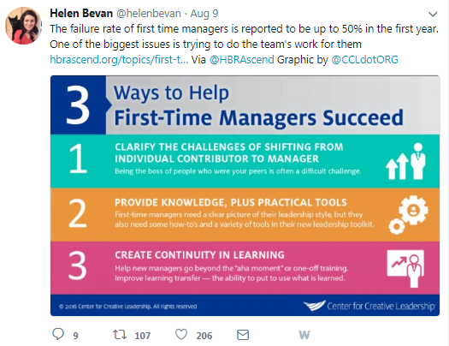Click the reply speech bubble icon
Viewport: 449px width, 346px height.
click(x=58, y=334)
